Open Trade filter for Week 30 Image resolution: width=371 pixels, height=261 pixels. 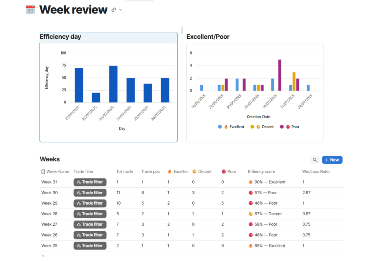pyautogui.click(x=90, y=193)
